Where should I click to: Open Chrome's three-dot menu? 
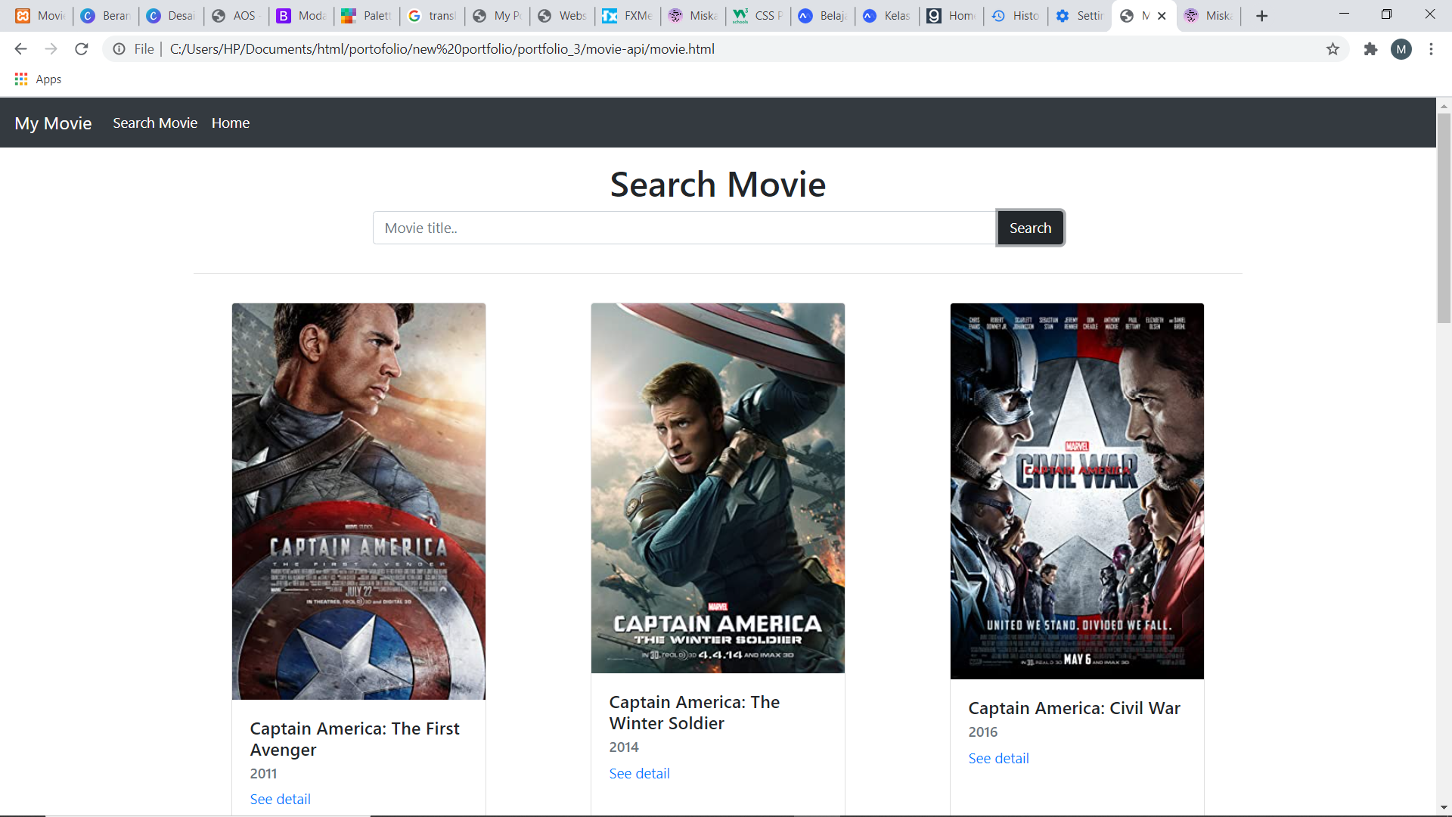[1431, 49]
